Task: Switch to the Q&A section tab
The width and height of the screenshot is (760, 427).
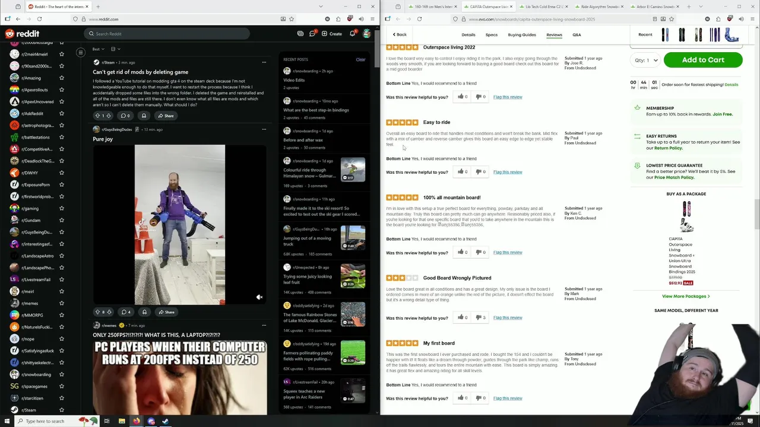Action: 577,34
